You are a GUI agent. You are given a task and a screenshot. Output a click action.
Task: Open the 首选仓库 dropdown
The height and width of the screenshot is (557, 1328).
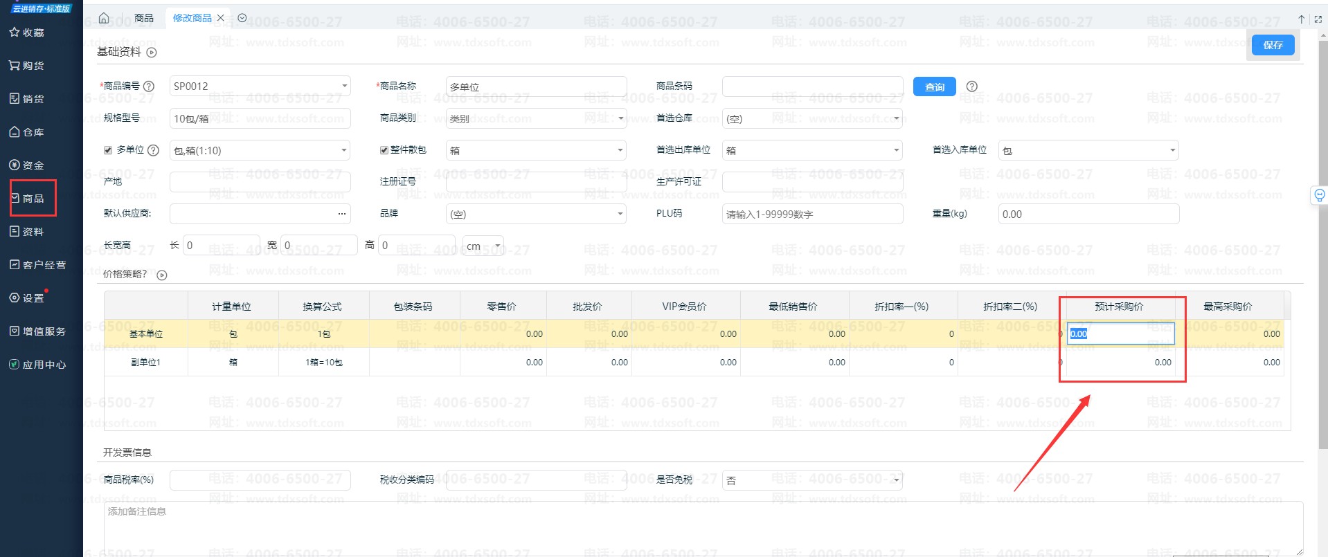(896, 118)
